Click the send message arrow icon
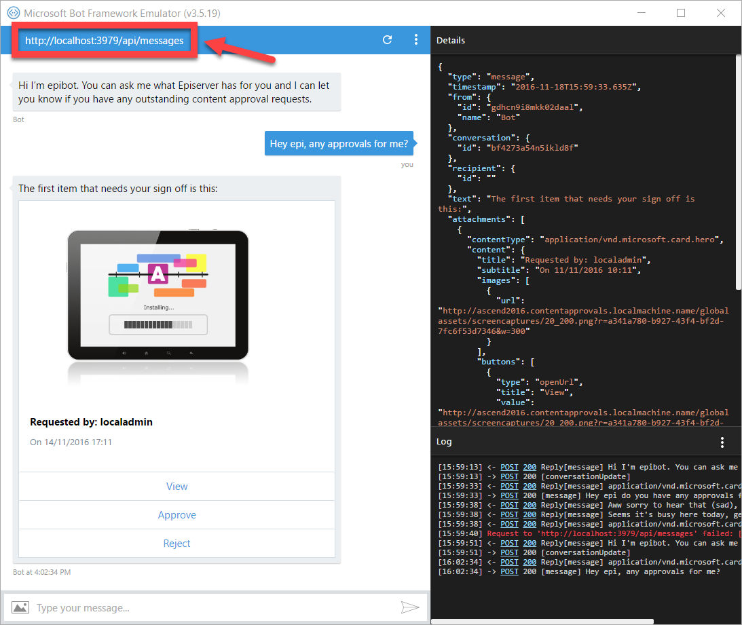This screenshot has width=742, height=625. click(x=409, y=607)
